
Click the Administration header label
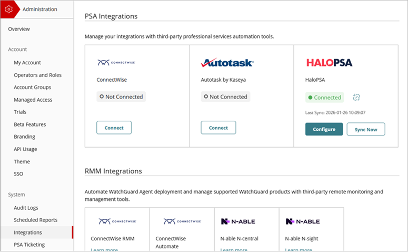[x=40, y=9]
